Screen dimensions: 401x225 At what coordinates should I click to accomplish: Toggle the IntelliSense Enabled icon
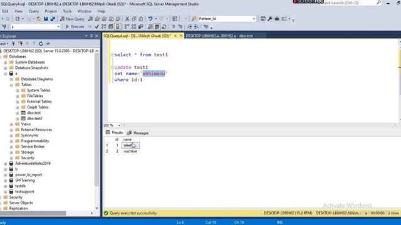point(117,26)
